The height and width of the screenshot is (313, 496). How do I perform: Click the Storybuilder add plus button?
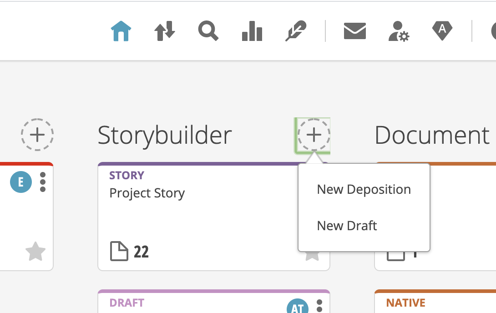pos(314,135)
